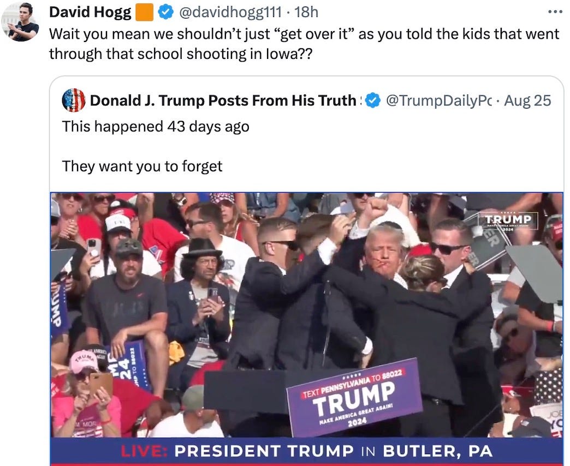Screen dimensions: 570x466
Task: Click the "This happened 43 days ago" text
Action: pos(156,127)
